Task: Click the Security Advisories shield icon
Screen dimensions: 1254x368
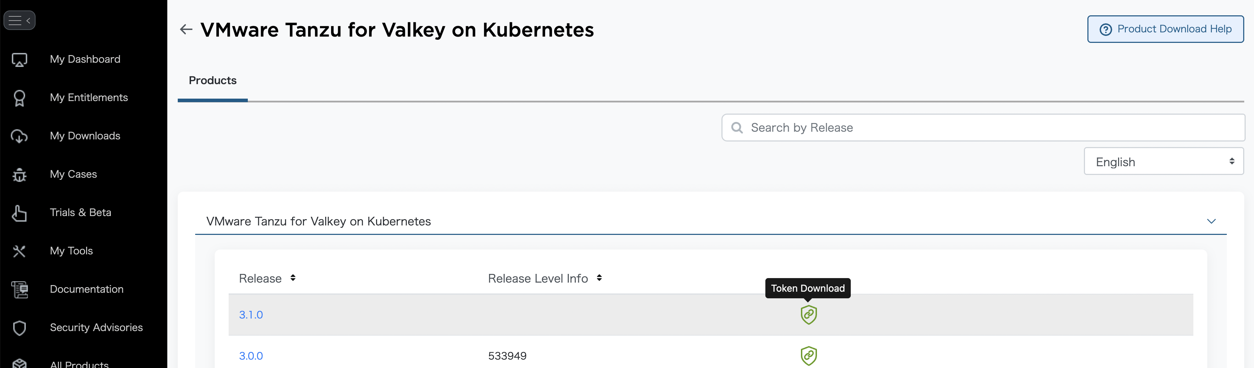Action: click(20, 328)
